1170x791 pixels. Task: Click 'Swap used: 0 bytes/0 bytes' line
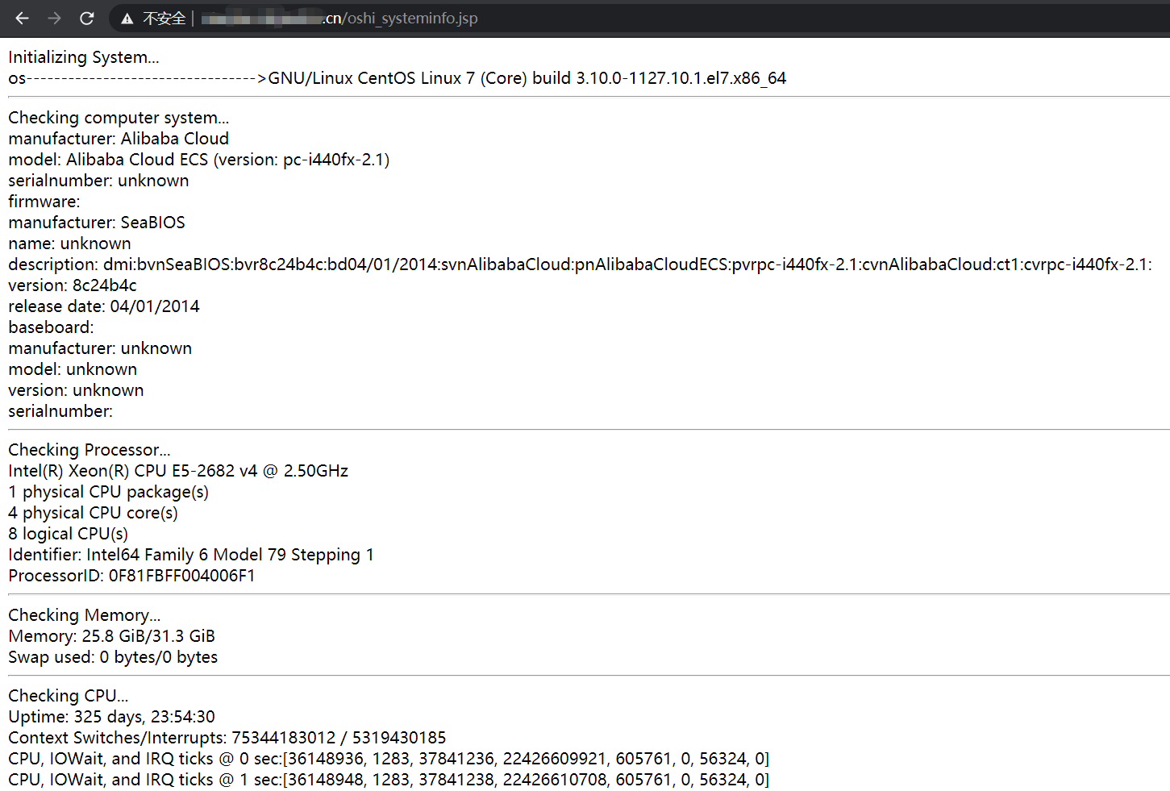tap(113, 657)
